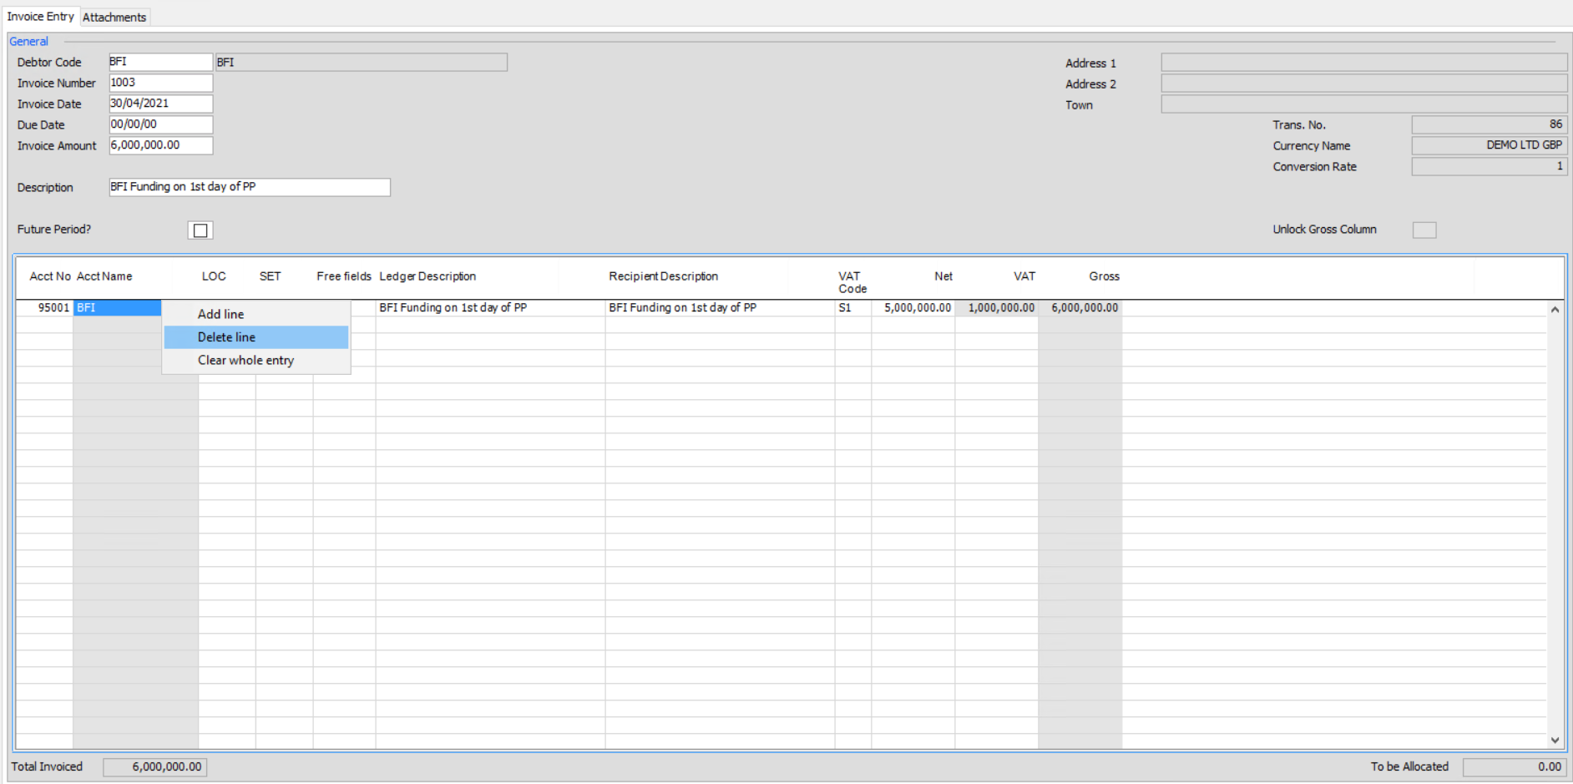Select Delete line in the context menu
The height and width of the screenshot is (784, 1573).
coord(226,336)
